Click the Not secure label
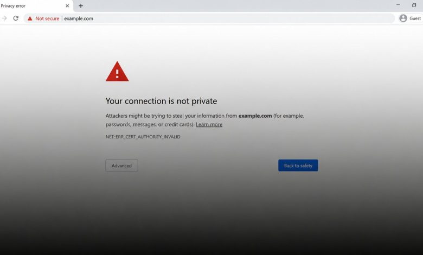This screenshot has width=423, height=255. [x=47, y=18]
